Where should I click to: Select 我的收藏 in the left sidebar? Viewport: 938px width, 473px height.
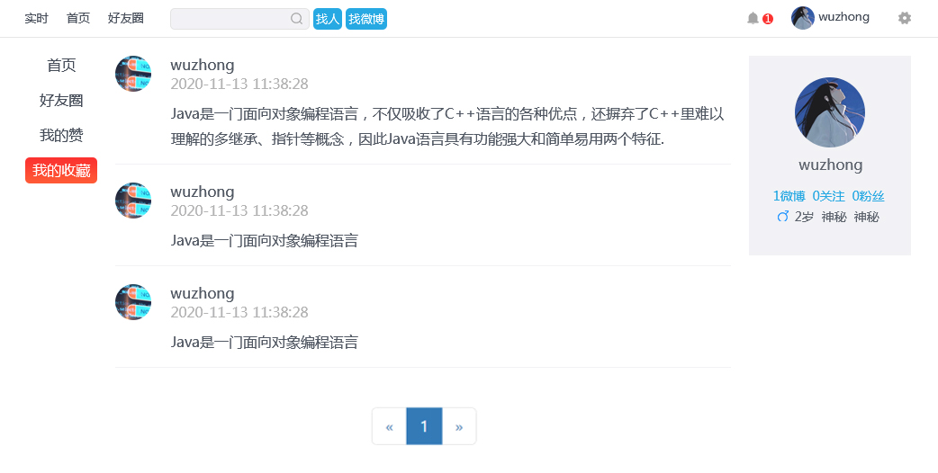(x=61, y=170)
